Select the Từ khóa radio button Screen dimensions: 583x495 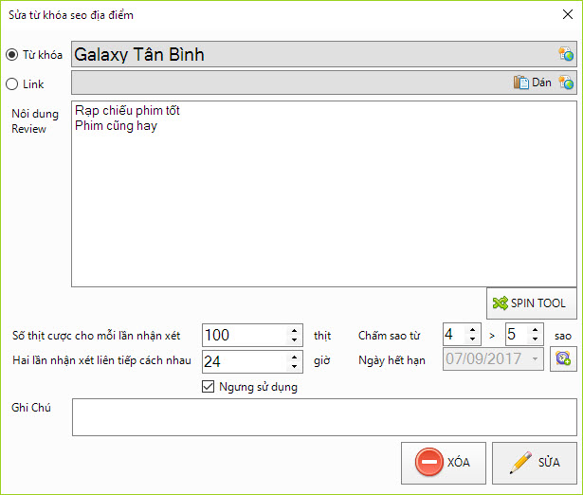tap(12, 55)
